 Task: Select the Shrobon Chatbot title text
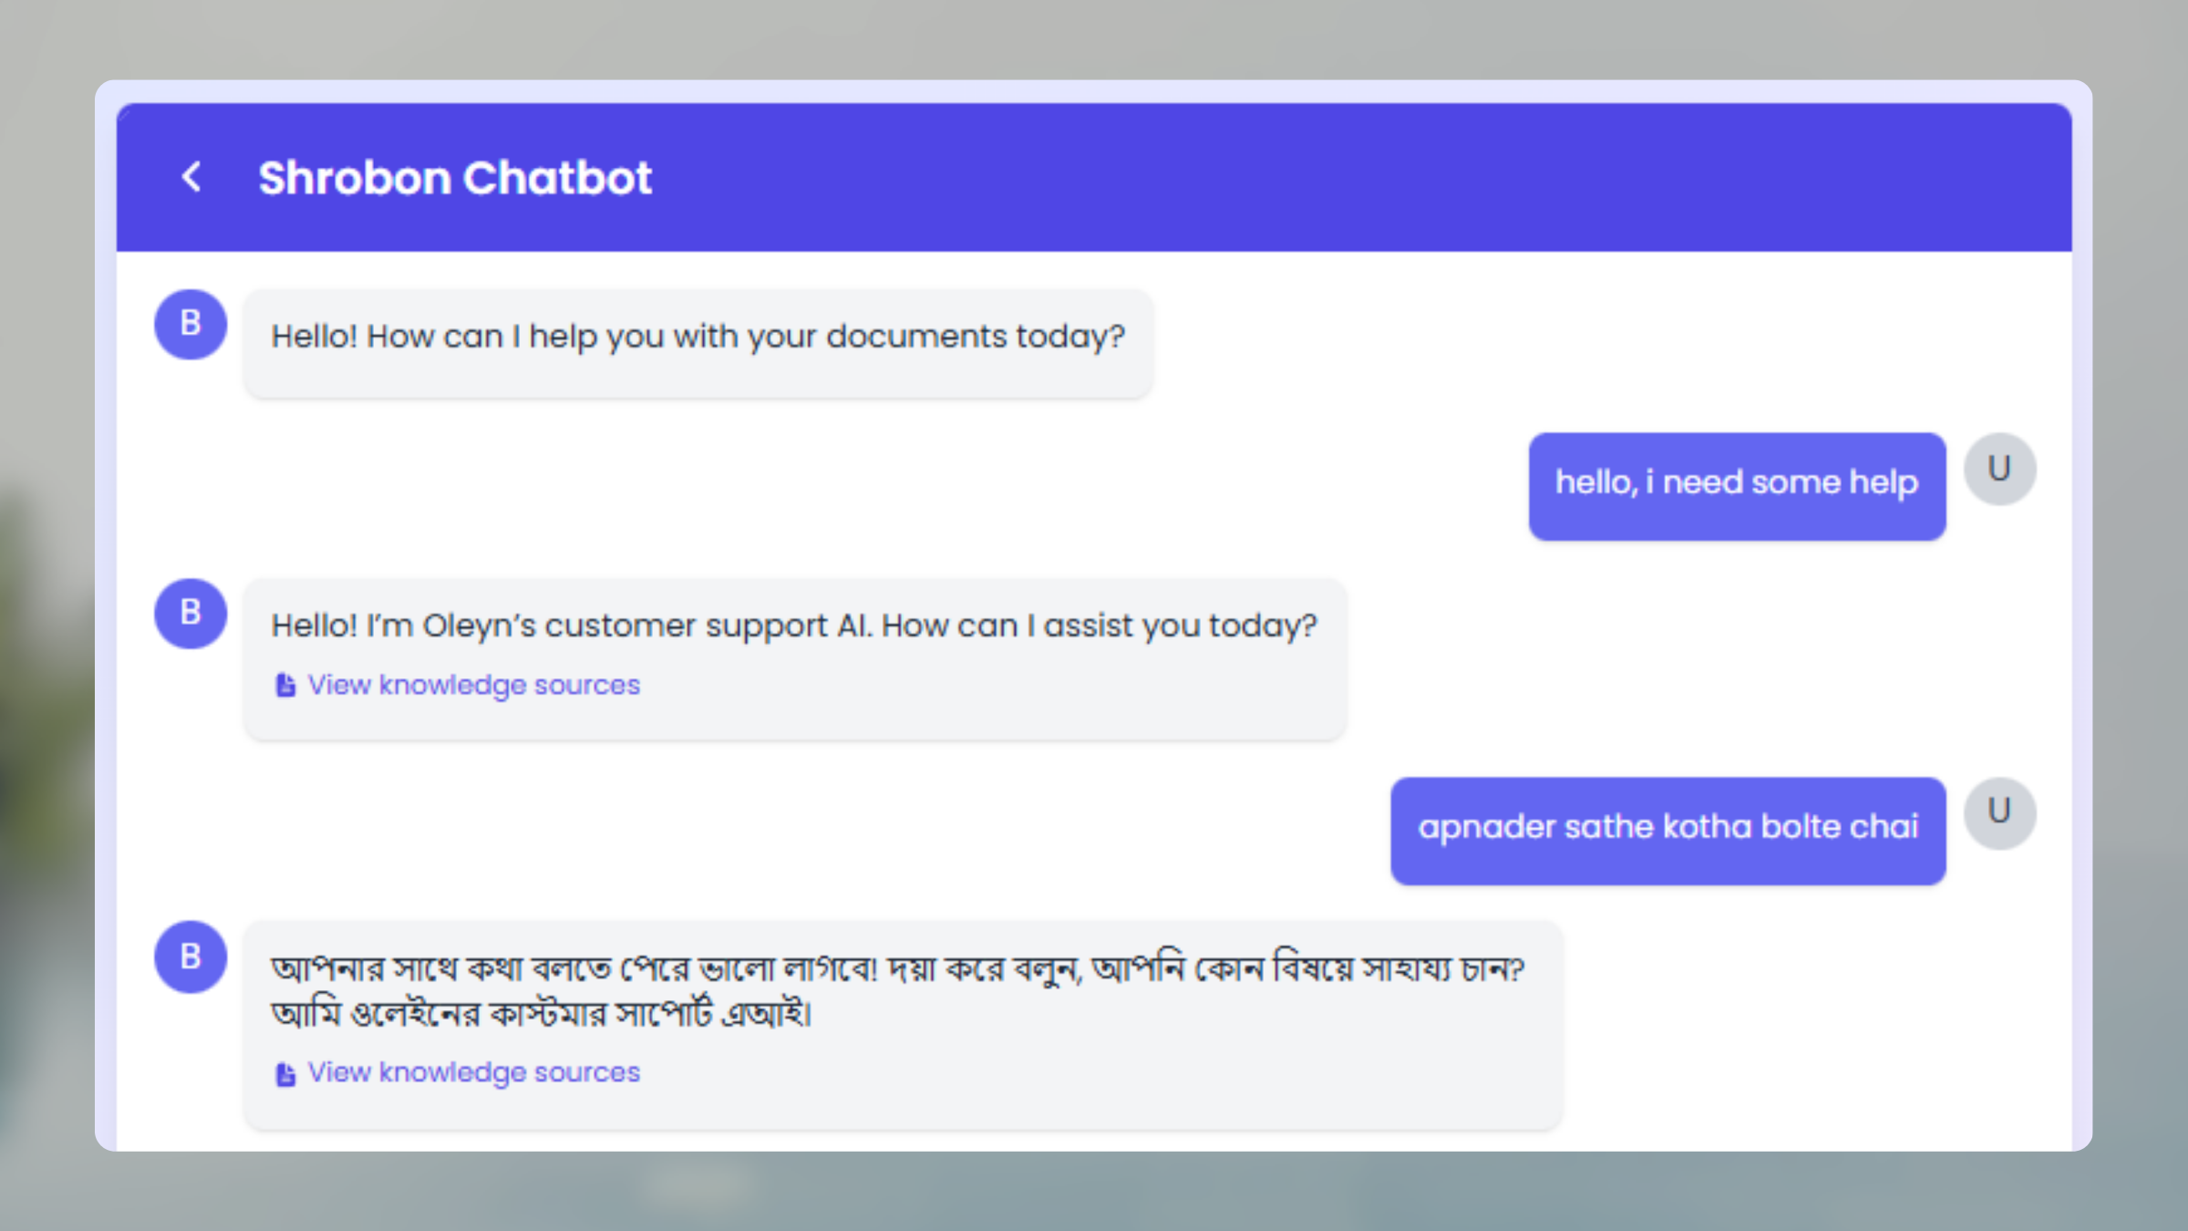click(454, 177)
